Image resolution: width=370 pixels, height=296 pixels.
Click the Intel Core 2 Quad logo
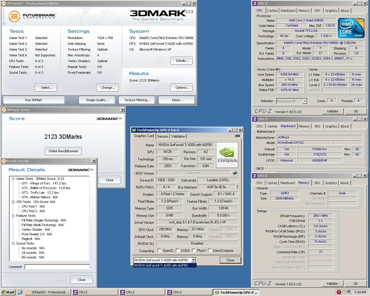351,28
